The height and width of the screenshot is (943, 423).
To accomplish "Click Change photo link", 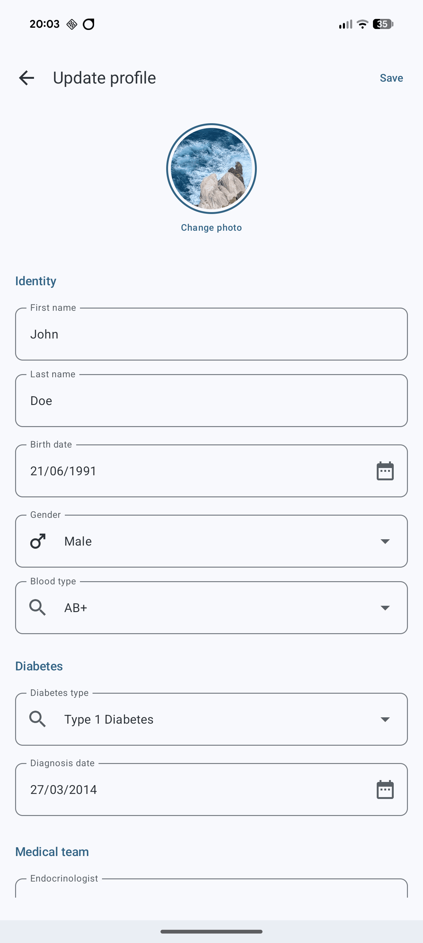I will [211, 227].
